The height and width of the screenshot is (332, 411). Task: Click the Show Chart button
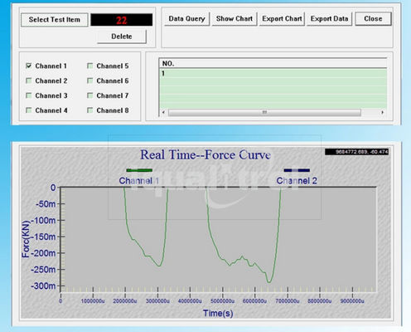pyautogui.click(x=235, y=19)
